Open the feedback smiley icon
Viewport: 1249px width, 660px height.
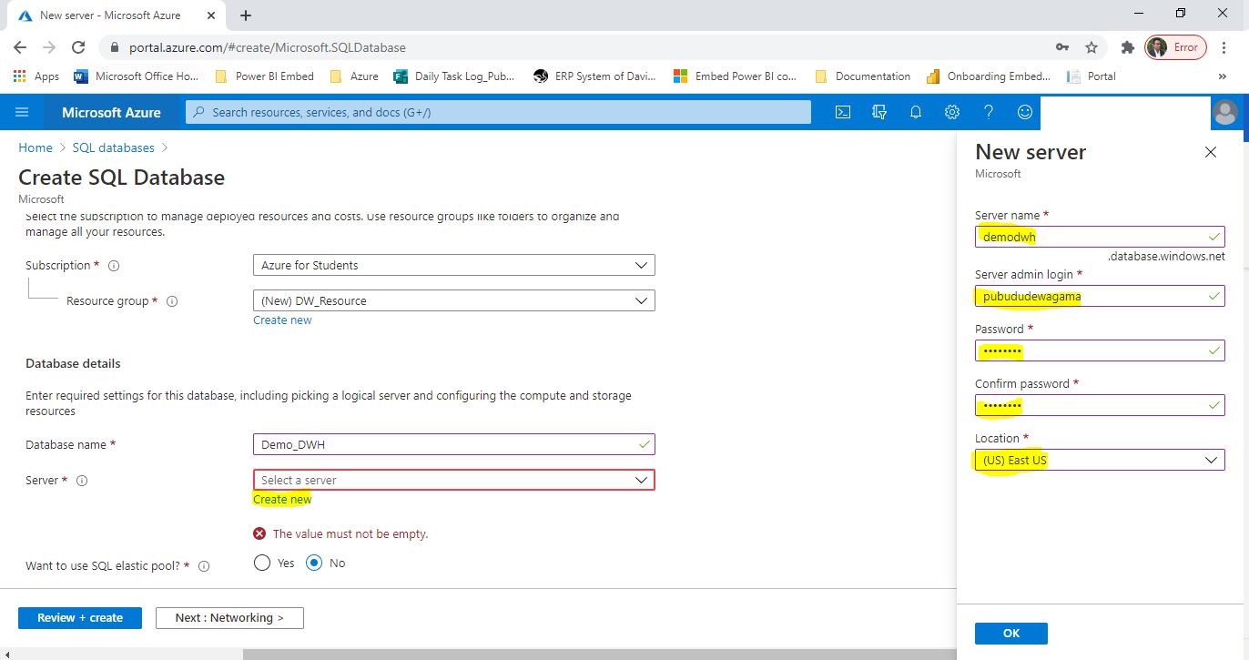point(1025,112)
